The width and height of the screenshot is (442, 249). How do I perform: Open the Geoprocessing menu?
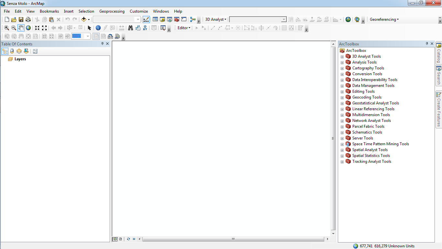(112, 11)
